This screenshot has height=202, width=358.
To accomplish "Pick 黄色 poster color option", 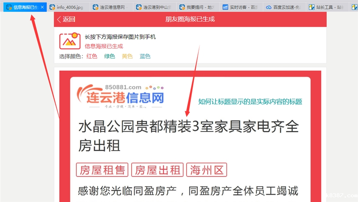I will (x=127, y=56).
